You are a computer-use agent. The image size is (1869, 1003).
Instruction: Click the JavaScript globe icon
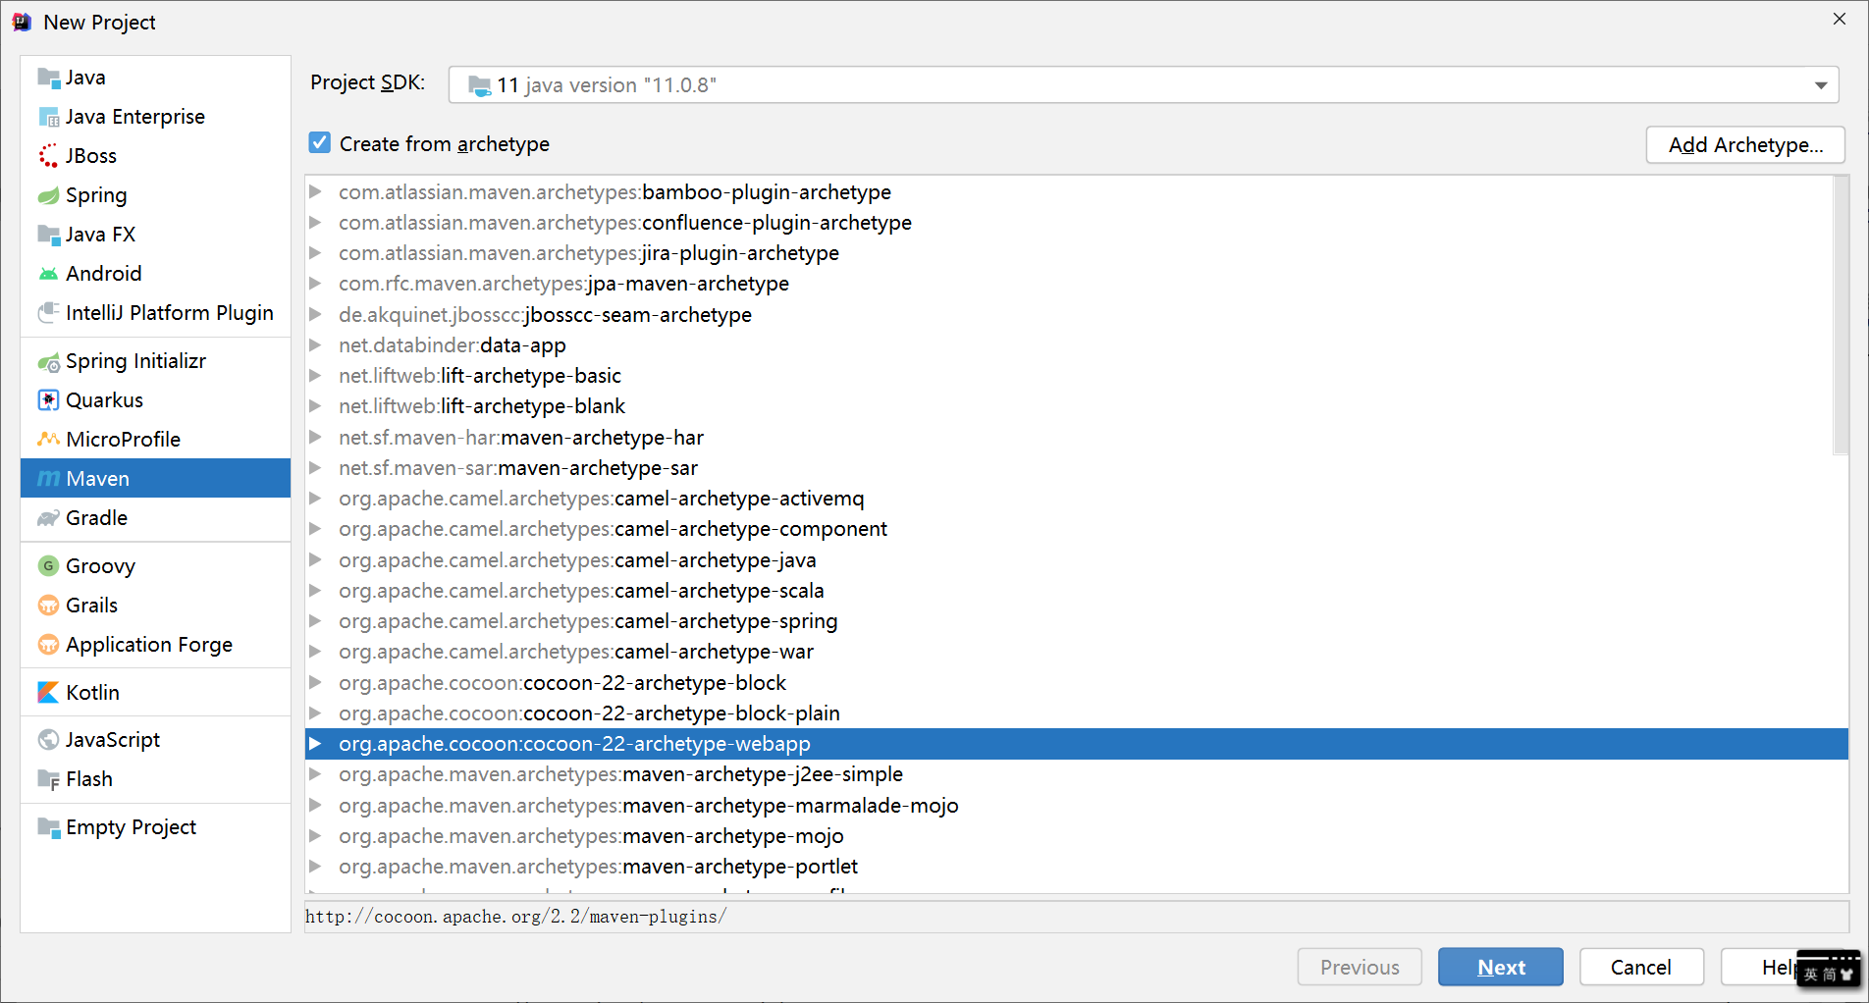(x=48, y=740)
